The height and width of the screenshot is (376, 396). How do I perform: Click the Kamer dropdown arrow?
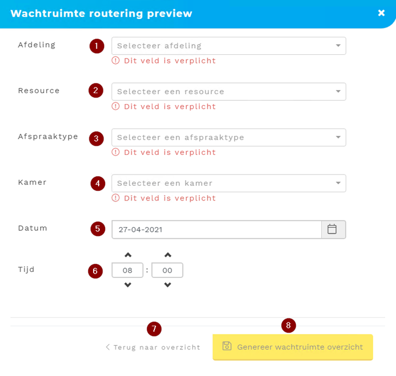pyautogui.click(x=338, y=183)
